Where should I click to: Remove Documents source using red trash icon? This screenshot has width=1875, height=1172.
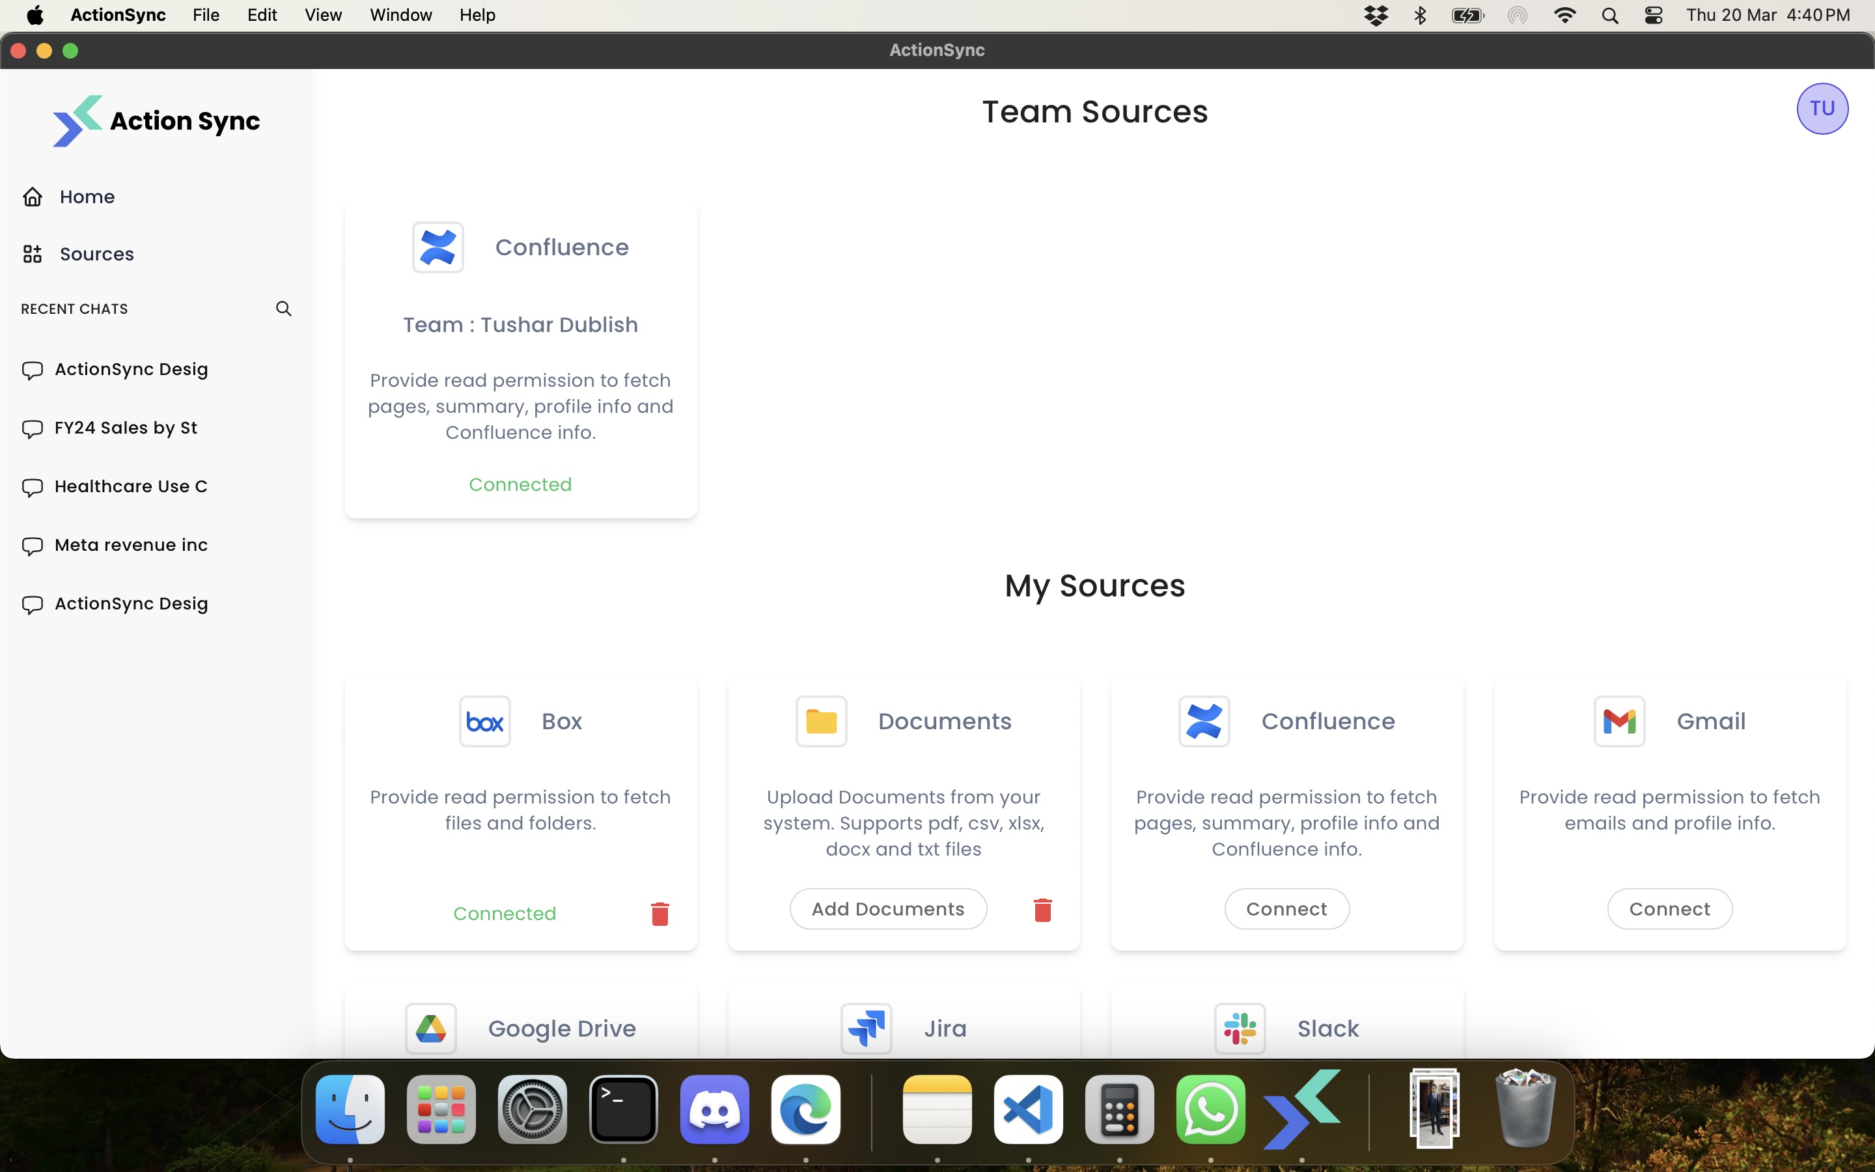(x=1042, y=909)
